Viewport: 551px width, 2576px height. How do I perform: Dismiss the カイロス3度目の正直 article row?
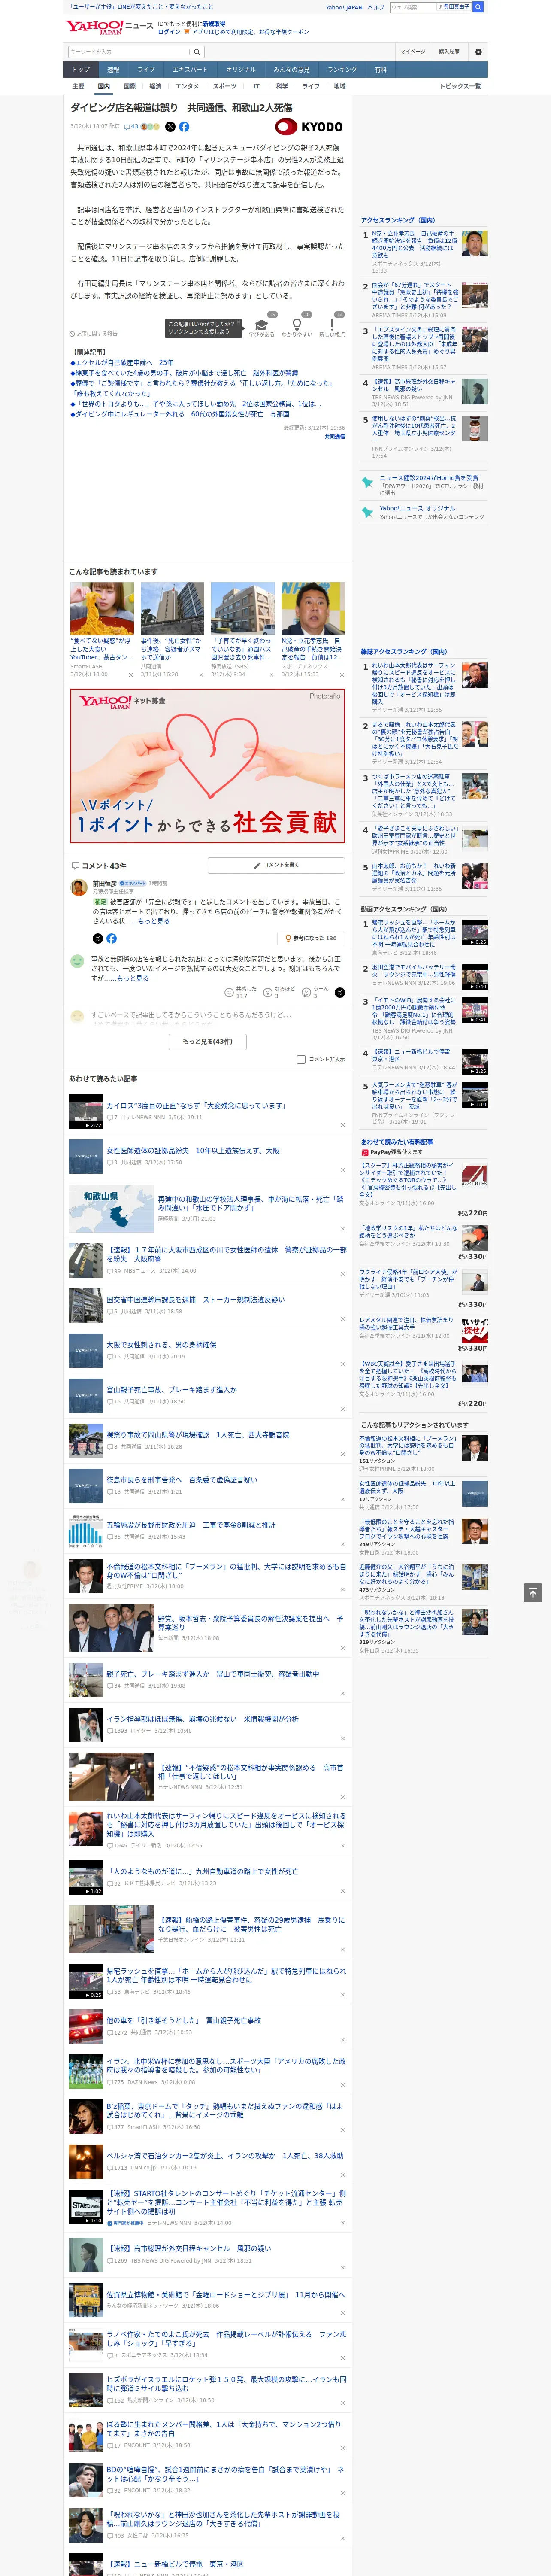coord(343,1125)
